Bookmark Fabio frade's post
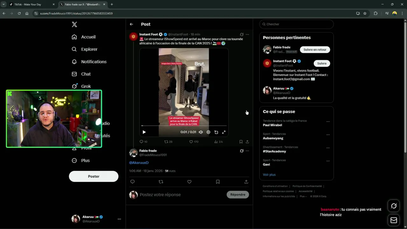This screenshot has width=407, height=229. pyautogui.click(x=218, y=182)
